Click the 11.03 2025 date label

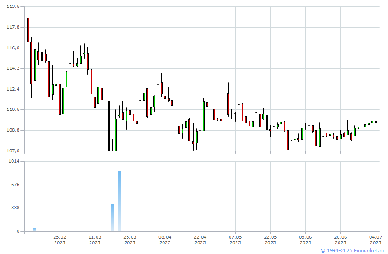click(95, 240)
